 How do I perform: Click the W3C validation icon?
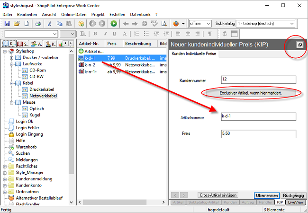(154, 24)
